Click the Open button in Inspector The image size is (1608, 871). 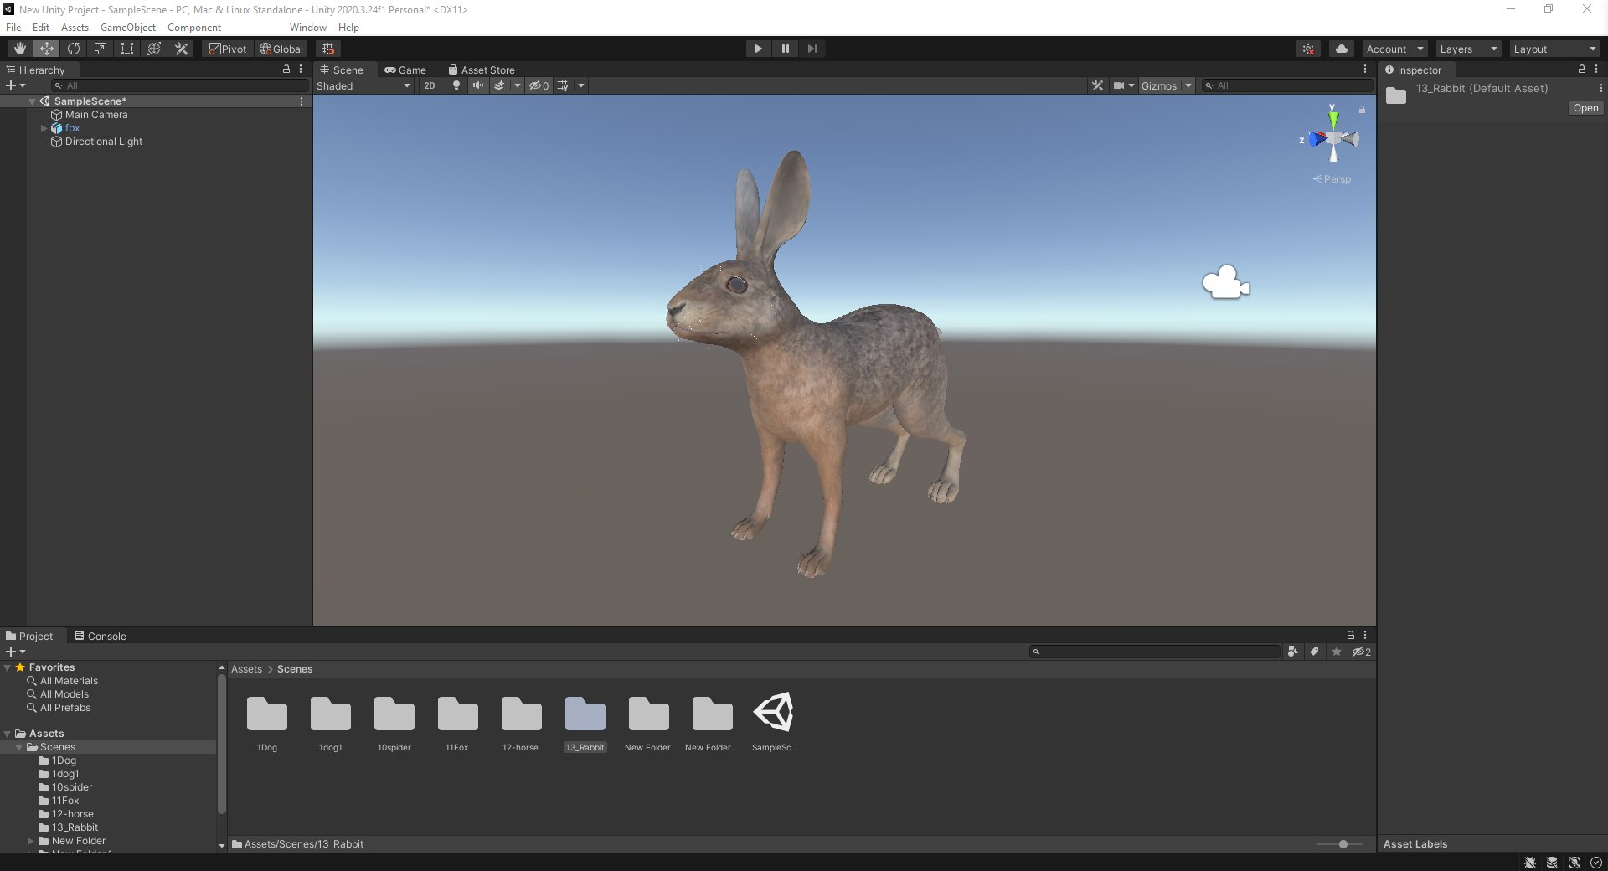(x=1585, y=108)
